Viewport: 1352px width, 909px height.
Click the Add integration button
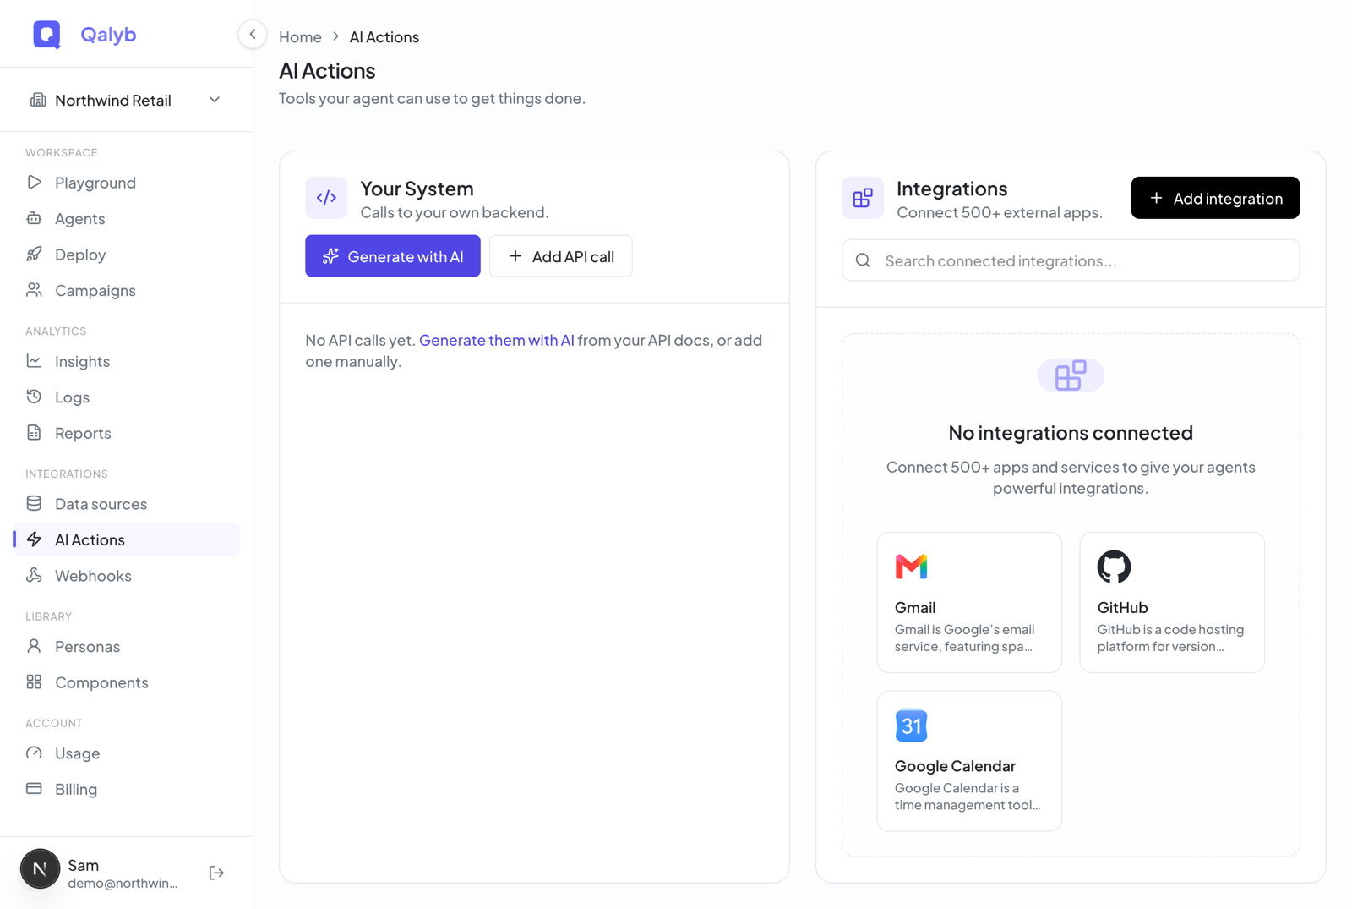[x=1215, y=198]
